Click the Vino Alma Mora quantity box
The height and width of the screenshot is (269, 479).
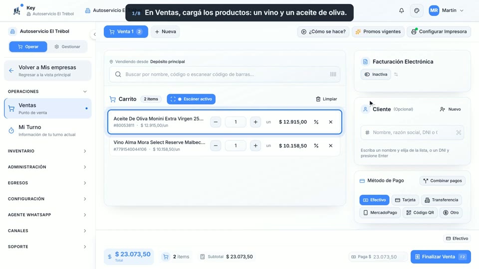point(236,146)
